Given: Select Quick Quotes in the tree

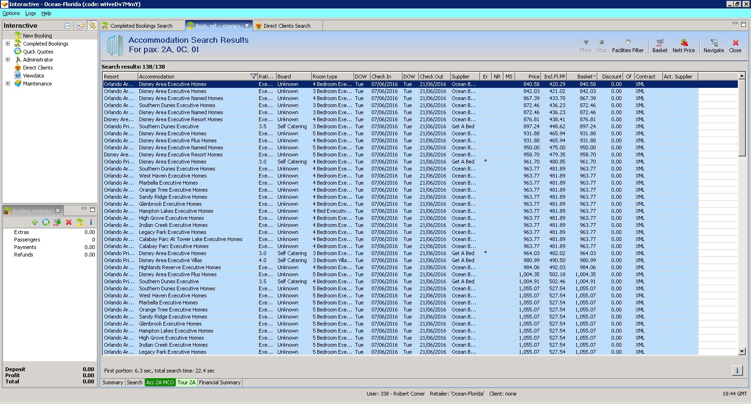Looking at the screenshot, I should click(x=38, y=52).
